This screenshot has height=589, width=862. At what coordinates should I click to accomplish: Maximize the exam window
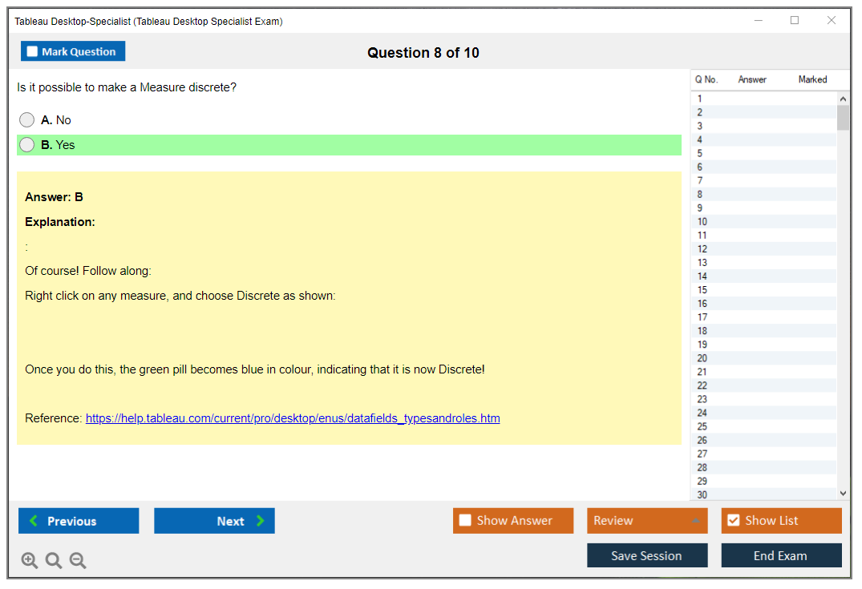click(x=795, y=21)
